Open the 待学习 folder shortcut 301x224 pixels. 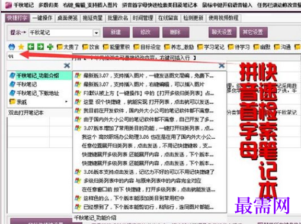click(239, 47)
